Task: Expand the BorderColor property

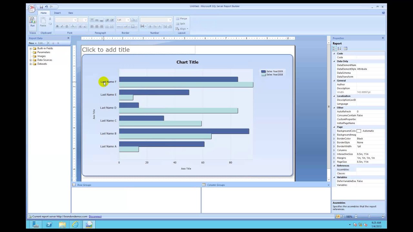Action: tap(334, 139)
